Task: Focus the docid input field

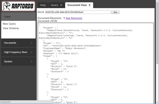Action: click(78, 12)
